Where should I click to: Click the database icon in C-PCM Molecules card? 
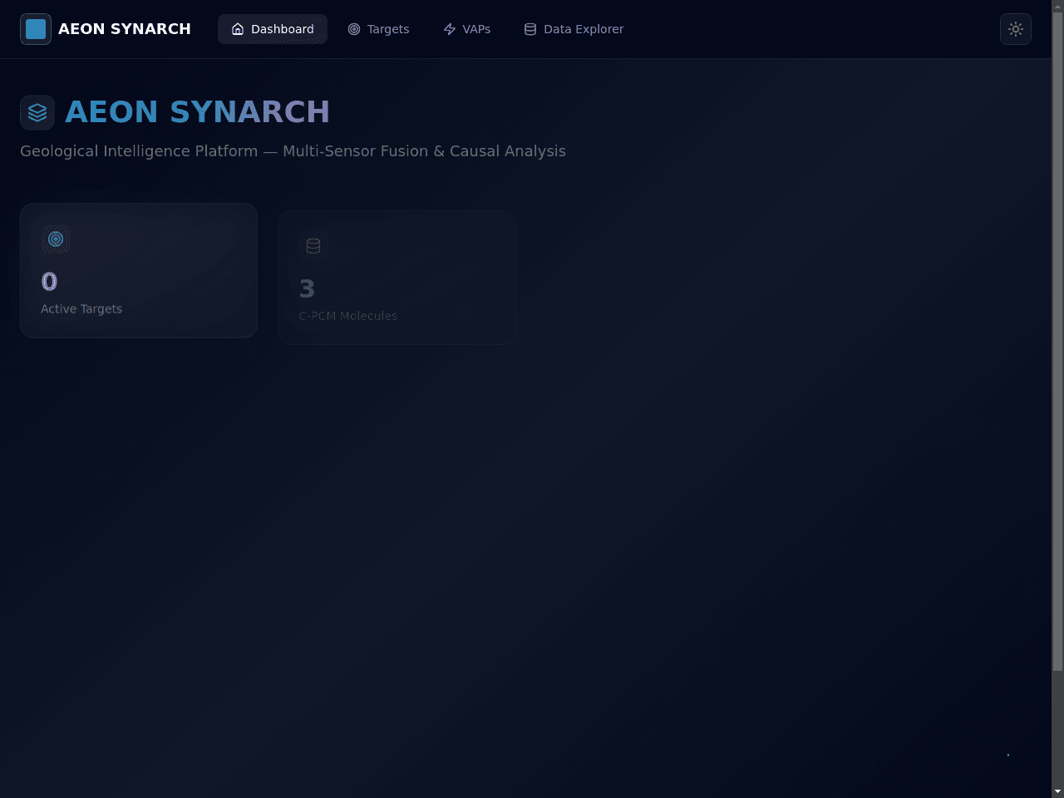313,246
